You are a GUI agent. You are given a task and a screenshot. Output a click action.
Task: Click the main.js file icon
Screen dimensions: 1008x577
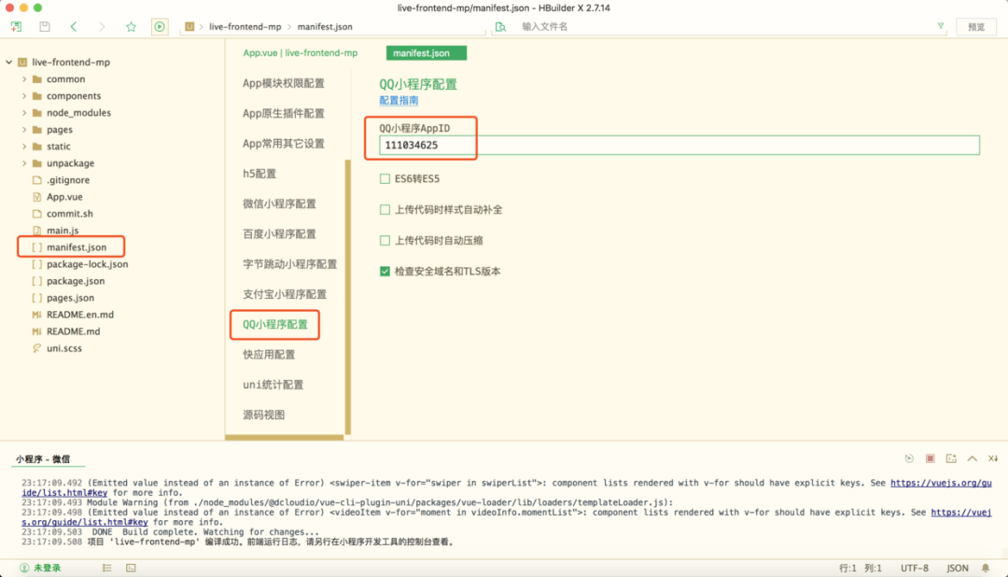coord(36,231)
